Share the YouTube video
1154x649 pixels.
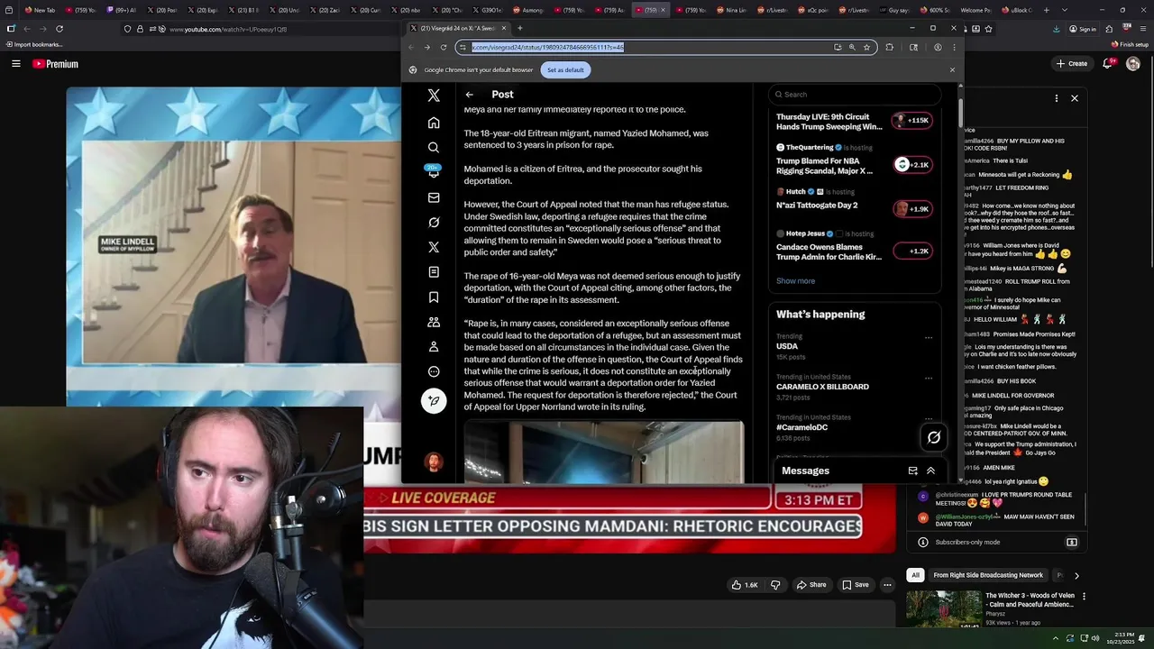811,585
